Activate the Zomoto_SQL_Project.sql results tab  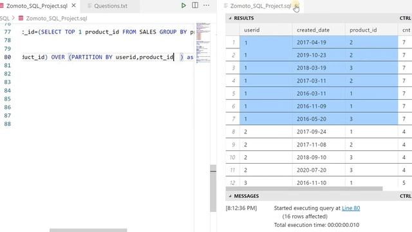click(x=260, y=6)
